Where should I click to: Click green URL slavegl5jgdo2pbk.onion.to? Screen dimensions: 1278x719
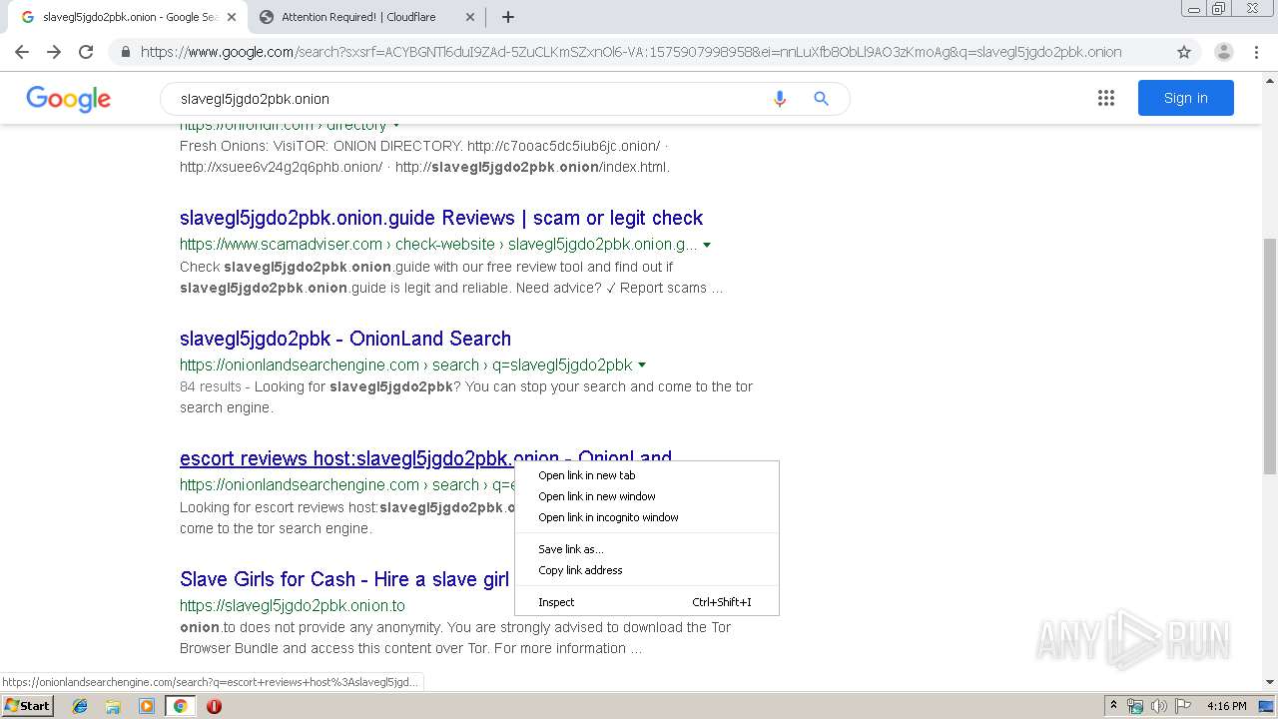tap(293, 606)
